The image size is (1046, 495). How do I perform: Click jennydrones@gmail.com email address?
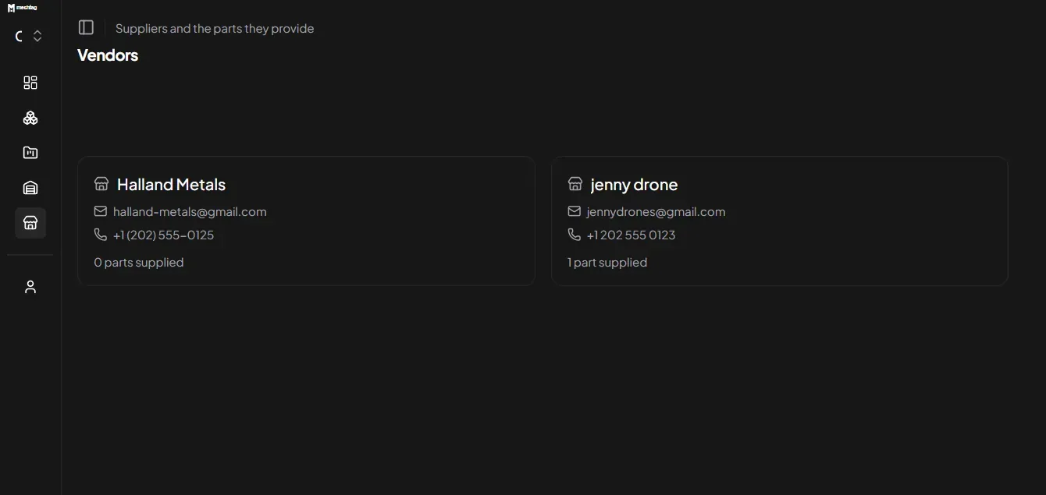point(656,211)
